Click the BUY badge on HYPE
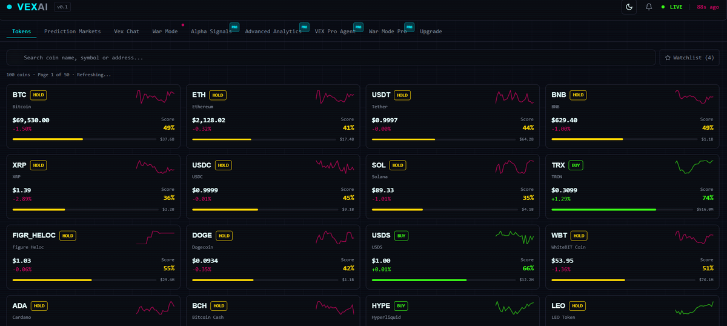Image resolution: width=727 pixels, height=326 pixels. pyautogui.click(x=401, y=305)
